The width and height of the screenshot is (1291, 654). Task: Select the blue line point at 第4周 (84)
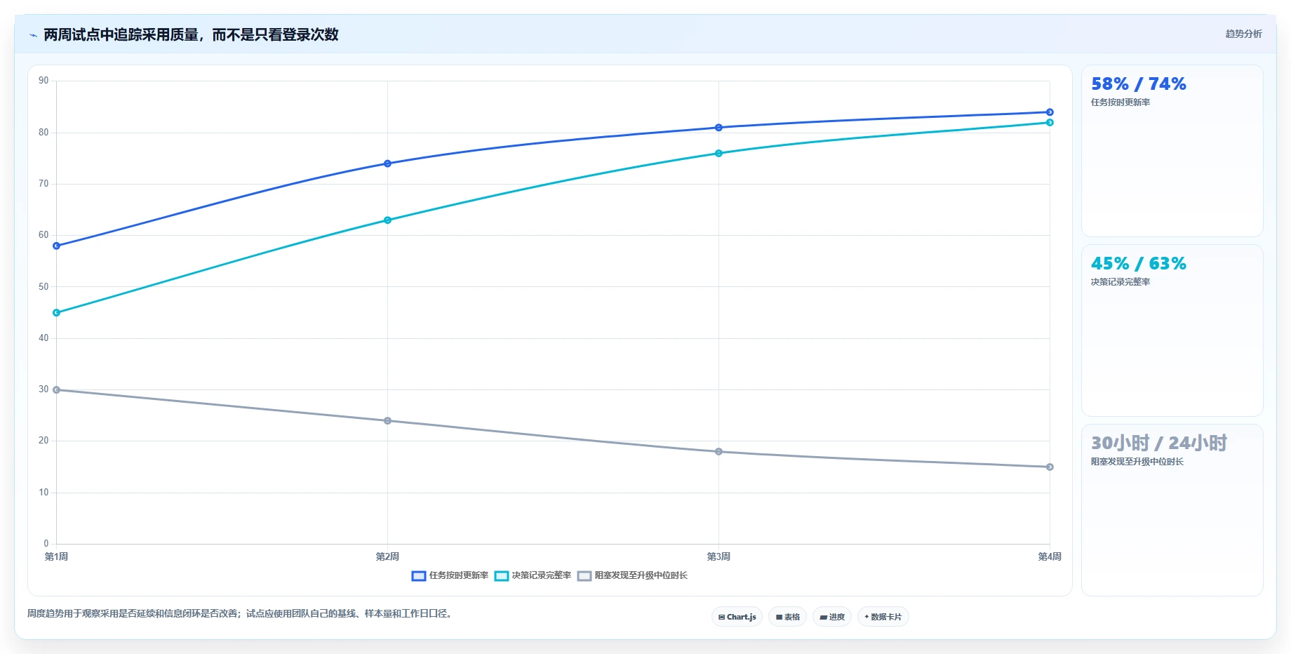pos(1050,112)
